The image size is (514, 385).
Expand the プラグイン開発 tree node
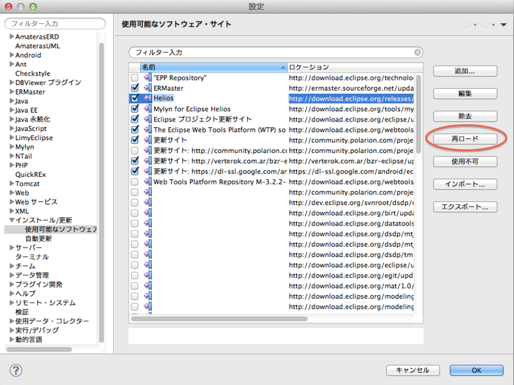[x=12, y=284]
